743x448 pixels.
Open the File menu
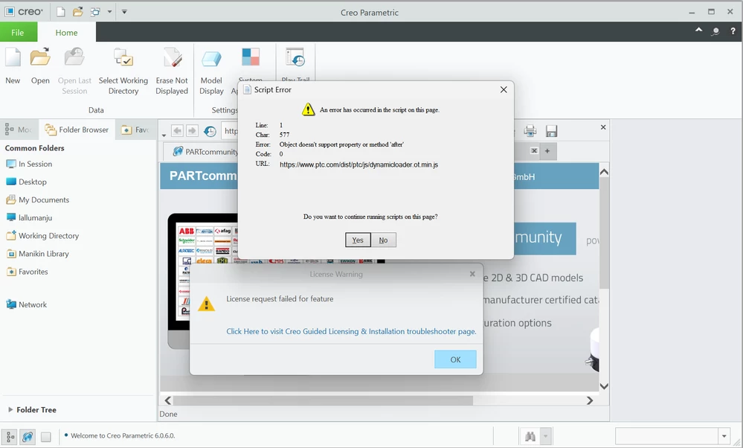point(19,33)
